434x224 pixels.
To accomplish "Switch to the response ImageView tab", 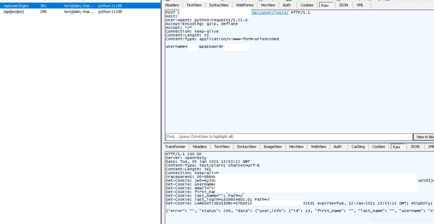I will coord(273,147).
